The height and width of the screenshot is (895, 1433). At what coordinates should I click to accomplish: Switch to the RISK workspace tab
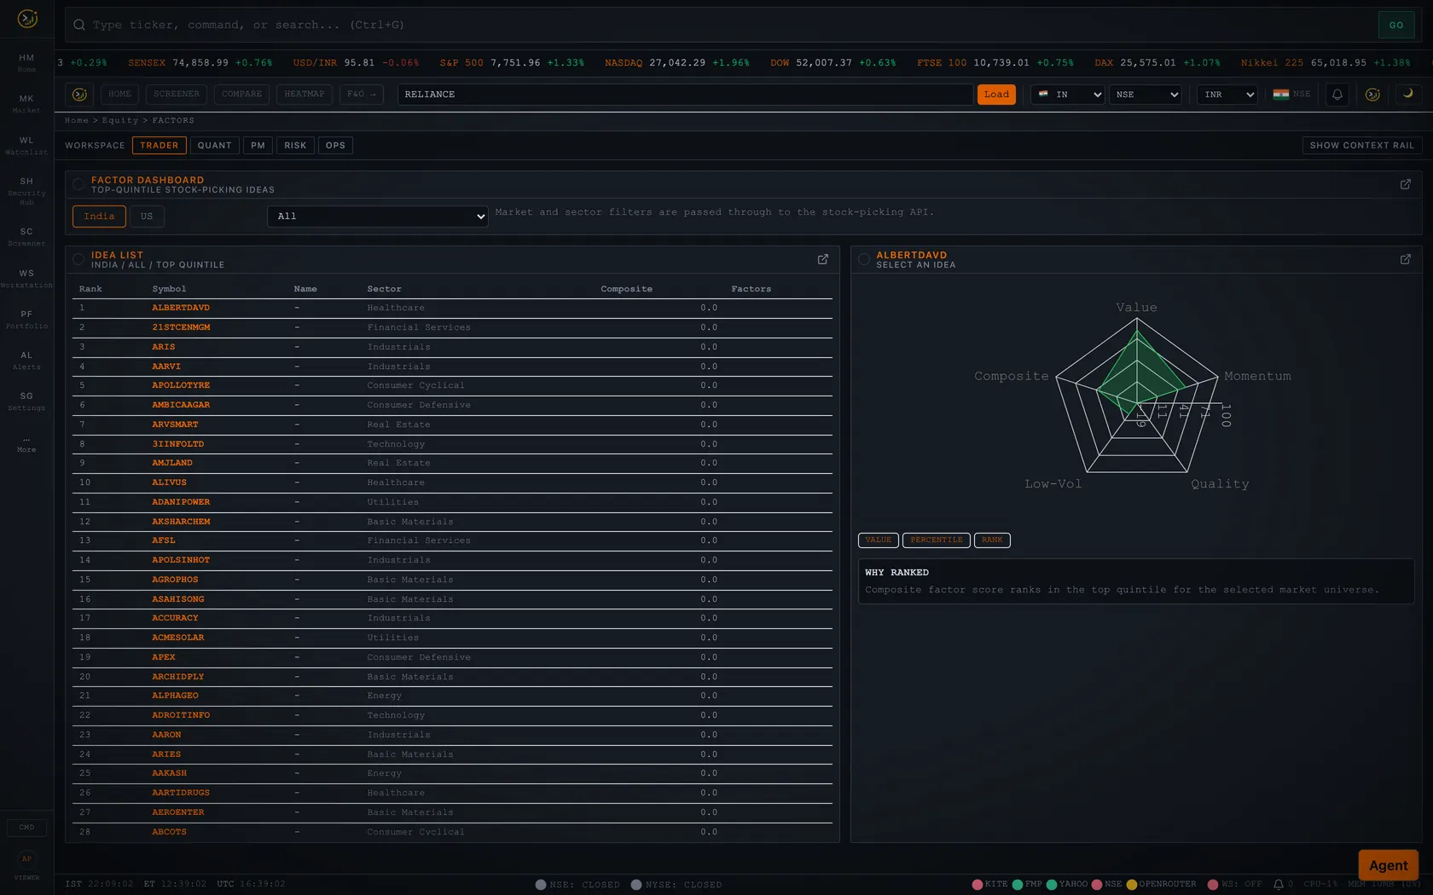(x=295, y=146)
